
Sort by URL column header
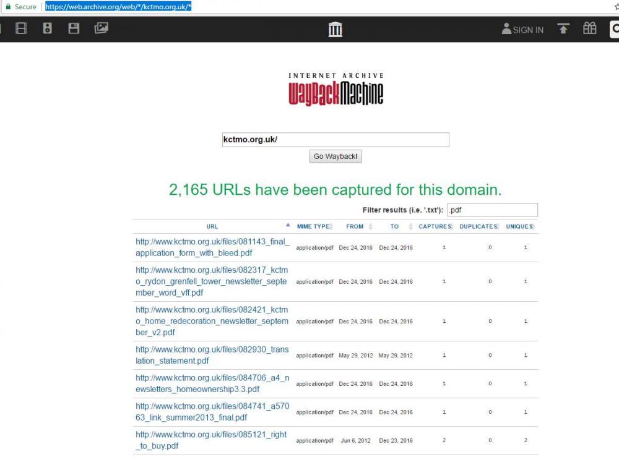pyautogui.click(x=212, y=226)
